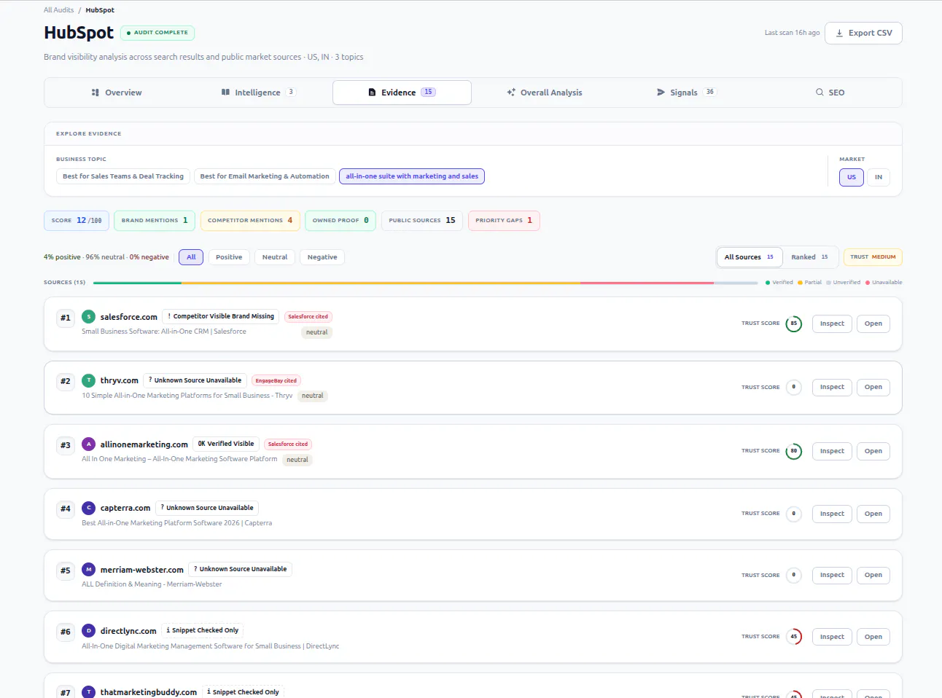The image size is (942, 698).
Task: Click the thatmarketingbuddy.com avatar icon
Action: [x=88, y=692]
